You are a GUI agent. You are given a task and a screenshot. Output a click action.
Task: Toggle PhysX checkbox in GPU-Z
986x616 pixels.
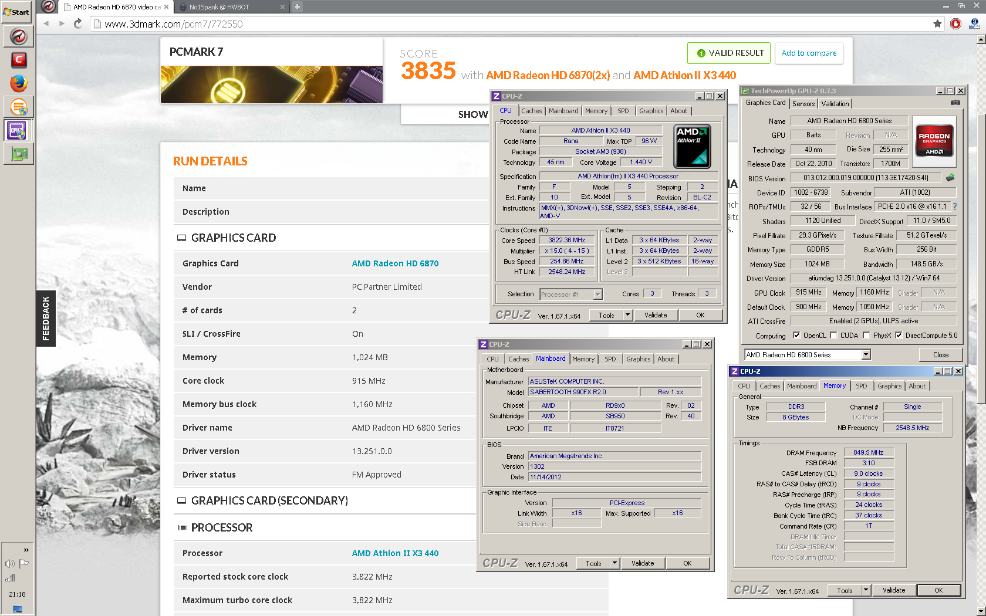pos(866,336)
